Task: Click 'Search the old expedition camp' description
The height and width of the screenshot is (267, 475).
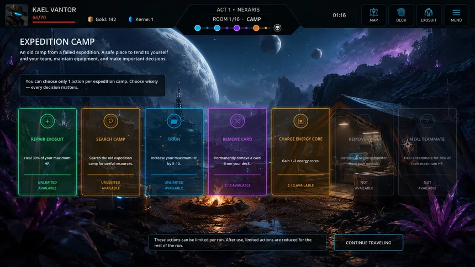Action: click(x=110, y=161)
